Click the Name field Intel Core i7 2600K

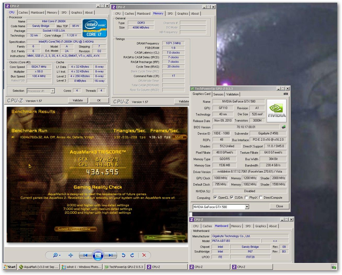pos(54,21)
